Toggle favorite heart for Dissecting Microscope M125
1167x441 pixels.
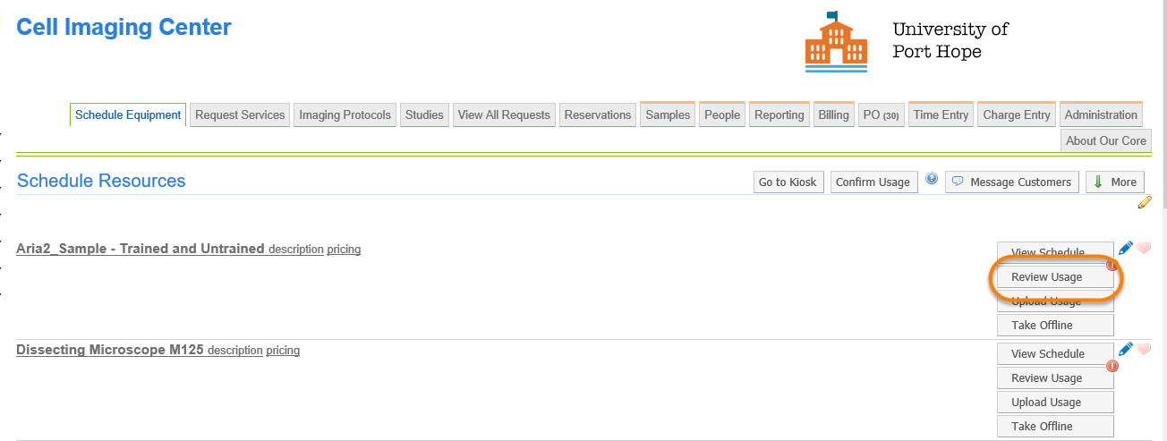pyautogui.click(x=1144, y=349)
